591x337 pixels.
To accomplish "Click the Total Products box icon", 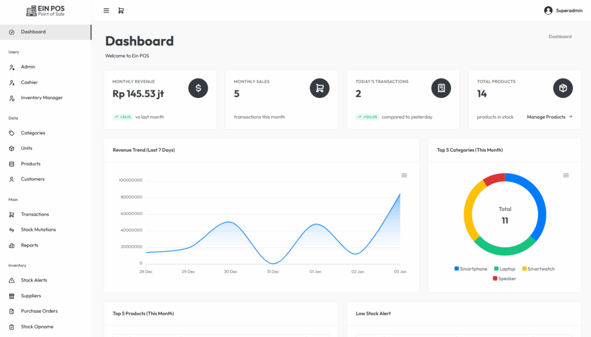I will (x=563, y=88).
